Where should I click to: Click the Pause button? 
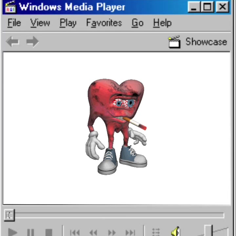[x=30, y=232]
